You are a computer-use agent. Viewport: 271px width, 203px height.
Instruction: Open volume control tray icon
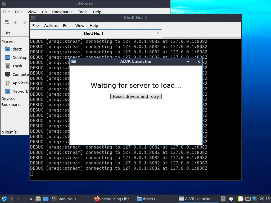click(231, 199)
